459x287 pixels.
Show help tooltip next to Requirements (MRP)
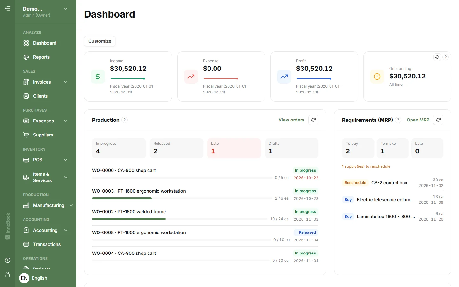(x=398, y=120)
